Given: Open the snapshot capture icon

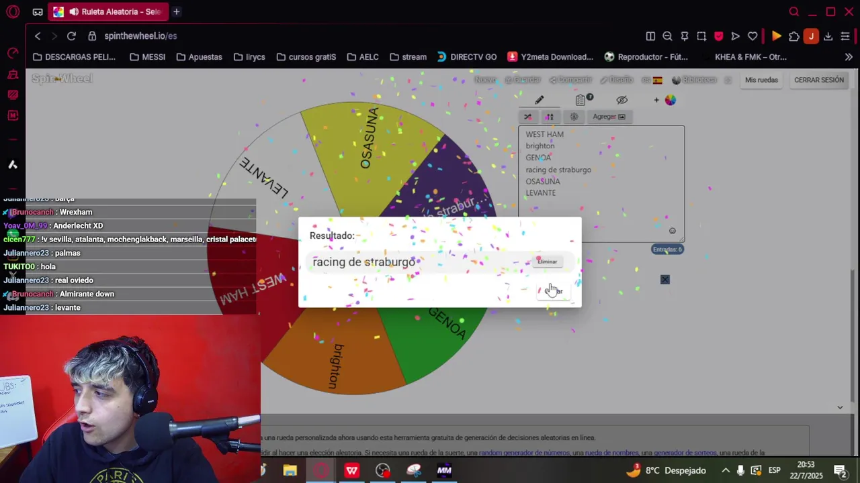Looking at the screenshot, I should click(701, 36).
